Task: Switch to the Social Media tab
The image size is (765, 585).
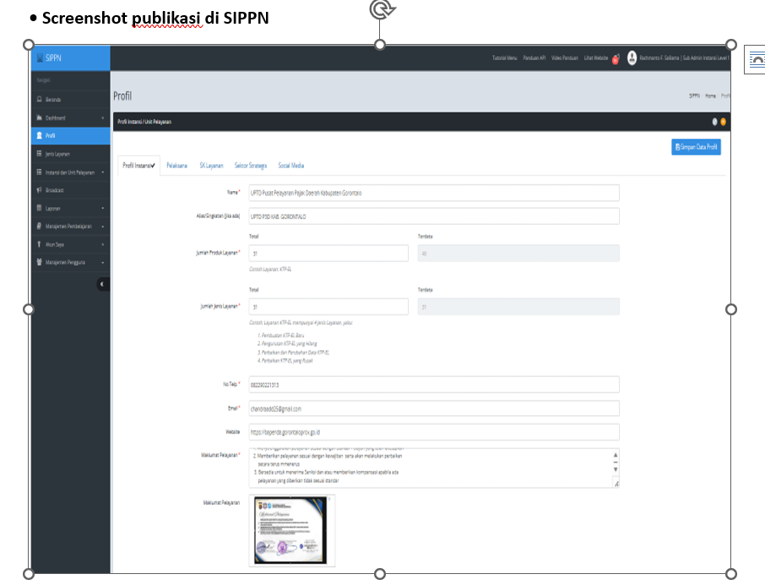Action: pos(291,166)
